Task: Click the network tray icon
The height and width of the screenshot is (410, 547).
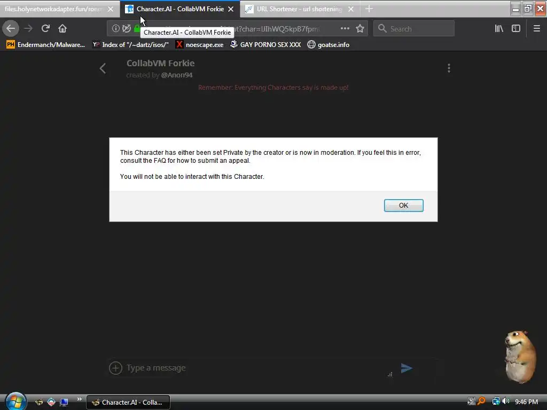Action: click(x=496, y=401)
